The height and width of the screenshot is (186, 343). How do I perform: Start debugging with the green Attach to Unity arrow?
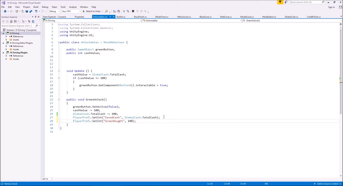pos(83,11)
